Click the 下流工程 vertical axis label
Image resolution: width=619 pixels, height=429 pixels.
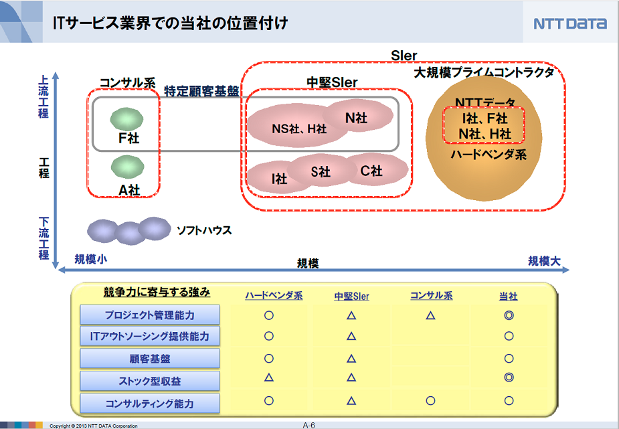point(43,238)
